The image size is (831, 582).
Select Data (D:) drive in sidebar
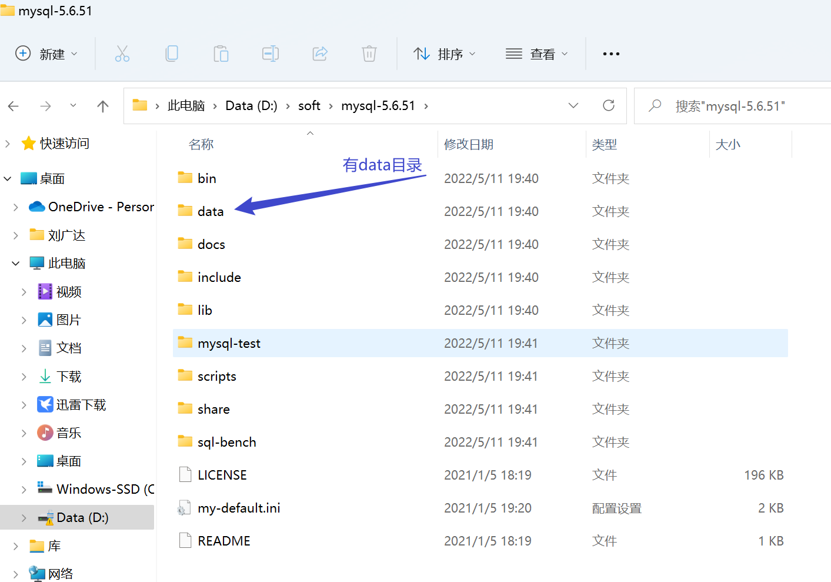click(77, 517)
